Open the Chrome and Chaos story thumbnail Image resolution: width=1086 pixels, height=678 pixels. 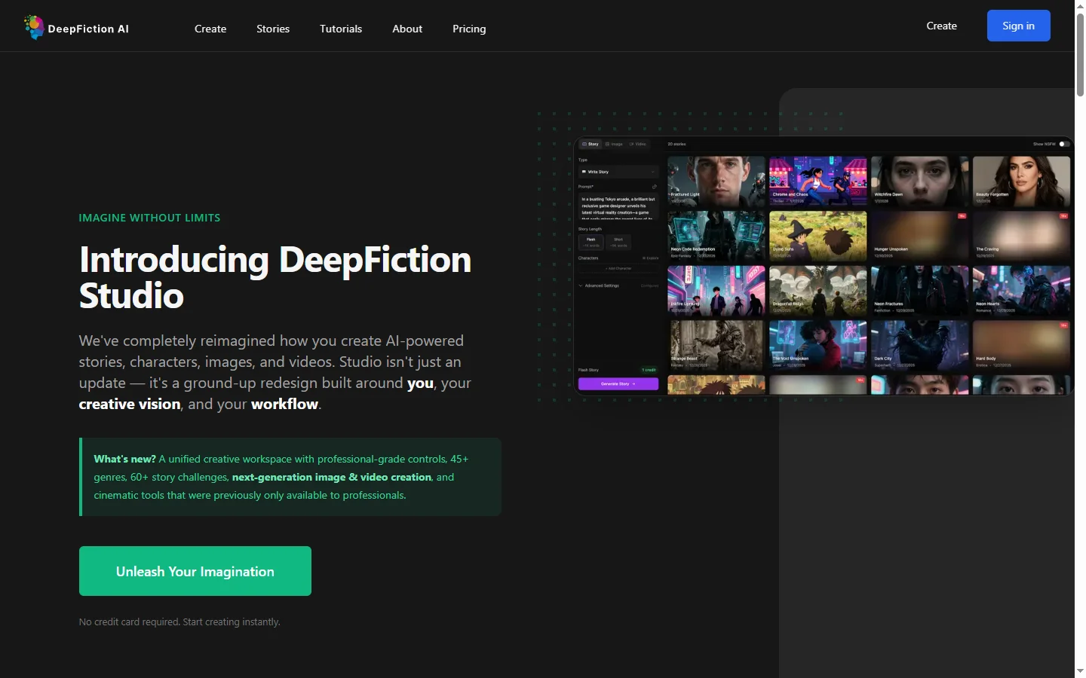(x=818, y=182)
